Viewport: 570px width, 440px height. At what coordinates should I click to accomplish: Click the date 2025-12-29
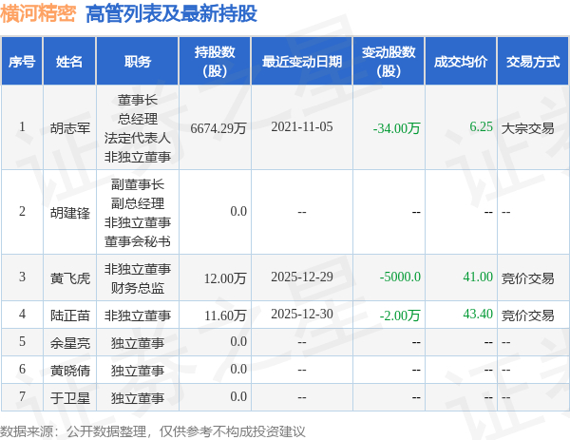[x=302, y=277]
